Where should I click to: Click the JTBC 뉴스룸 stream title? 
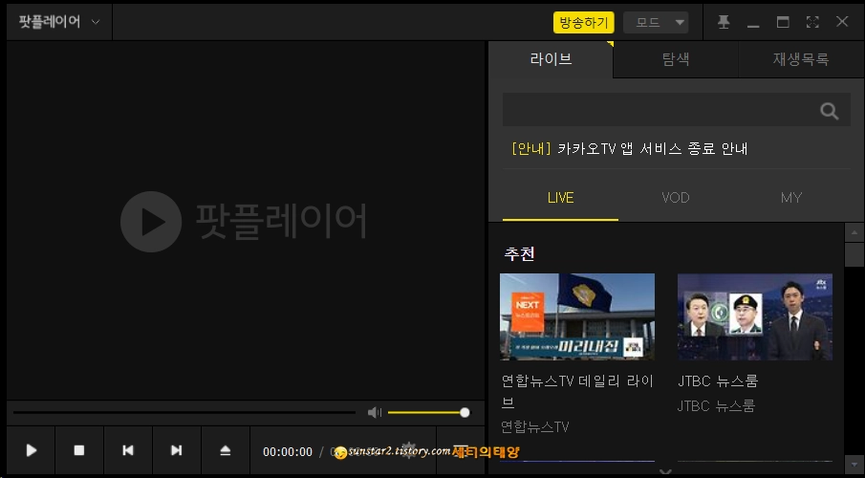pos(718,380)
